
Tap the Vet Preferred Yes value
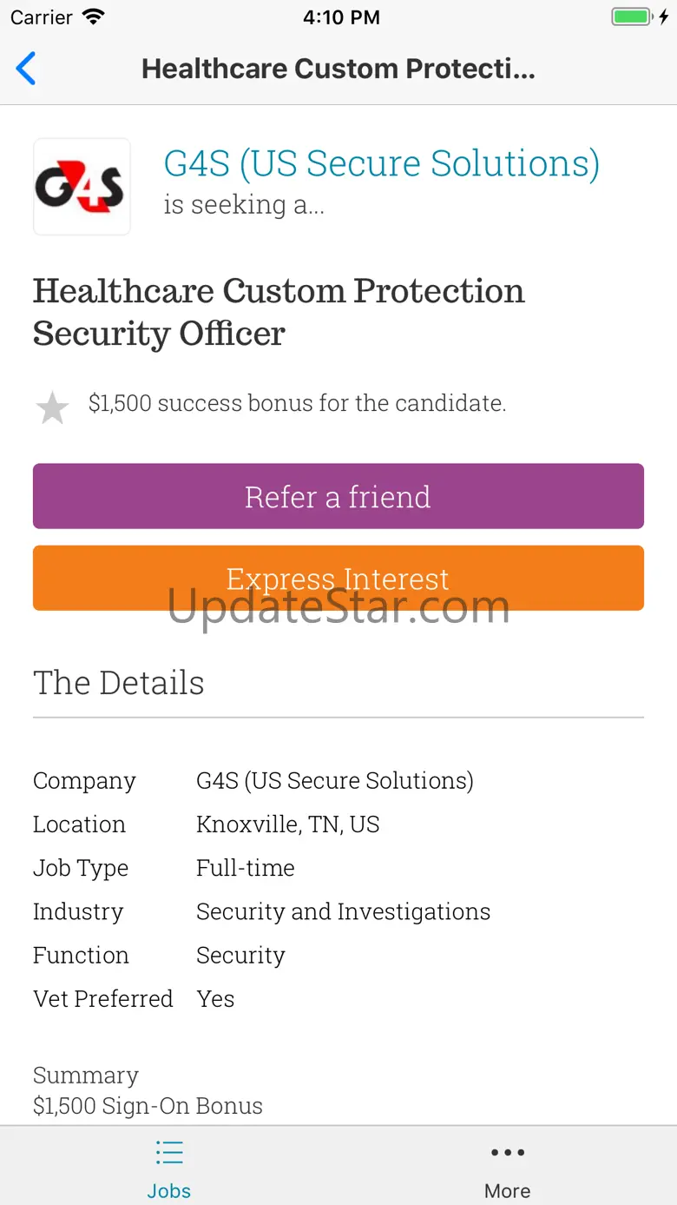click(x=215, y=998)
